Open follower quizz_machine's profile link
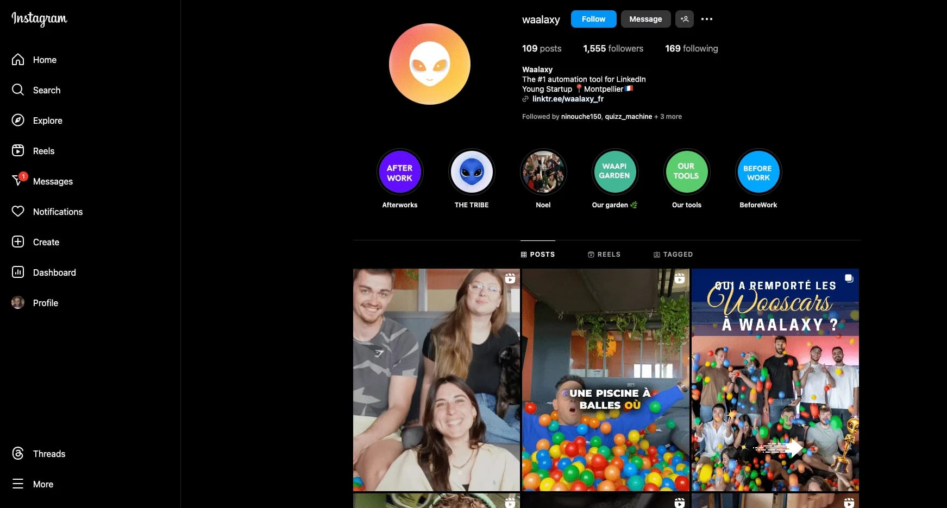This screenshot has height=508, width=947. click(629, 117)
